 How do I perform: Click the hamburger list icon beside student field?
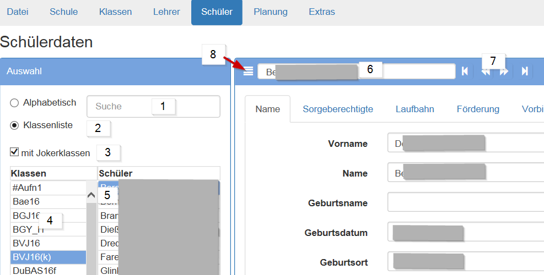click(249, 71)
